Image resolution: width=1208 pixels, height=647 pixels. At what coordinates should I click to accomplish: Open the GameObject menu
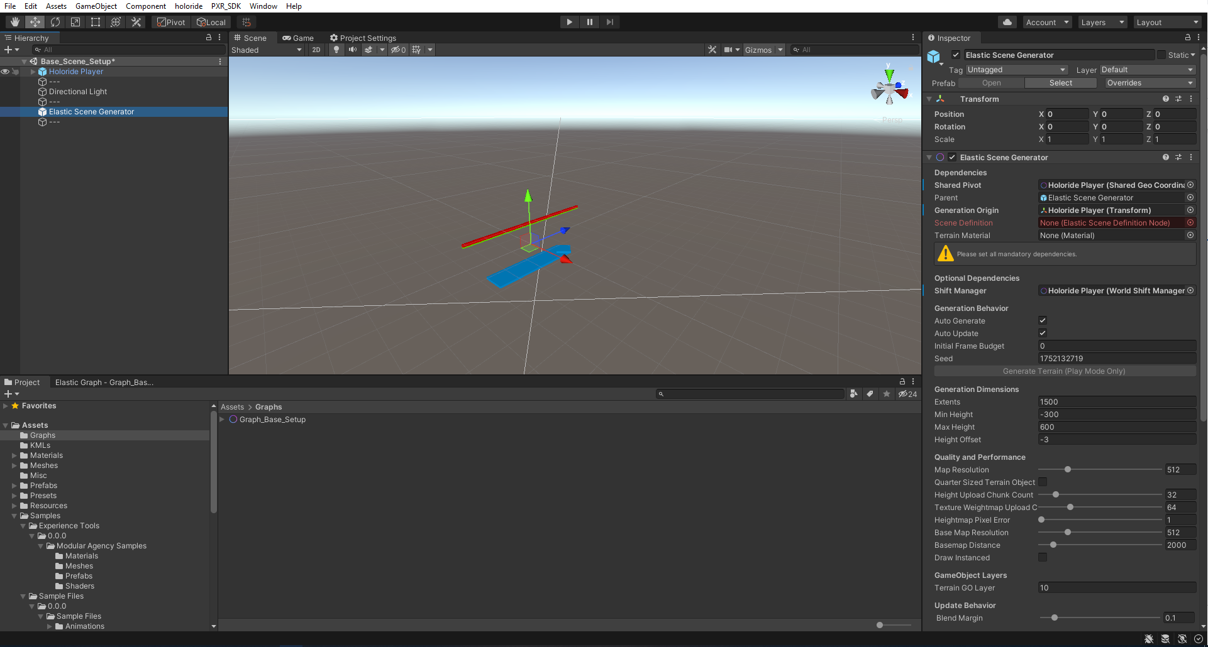96,6
